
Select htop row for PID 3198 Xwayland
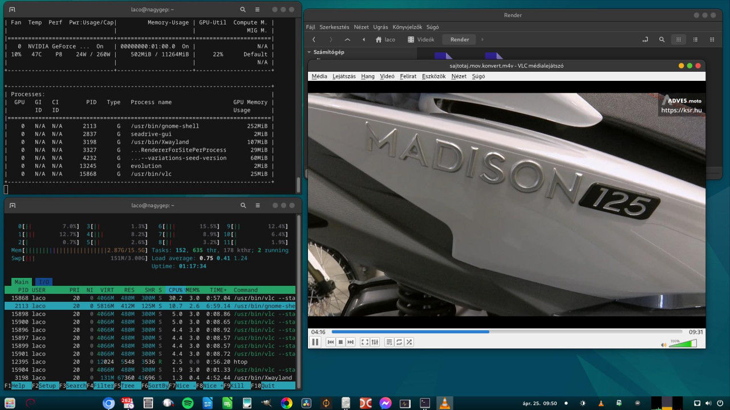[x=150, y=378]
